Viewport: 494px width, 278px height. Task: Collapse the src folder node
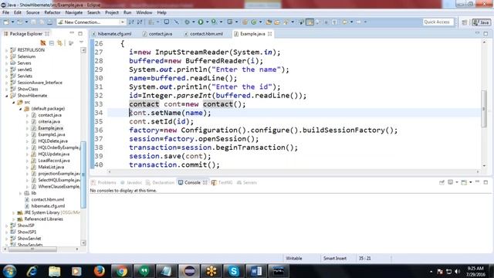coord(14,103)
